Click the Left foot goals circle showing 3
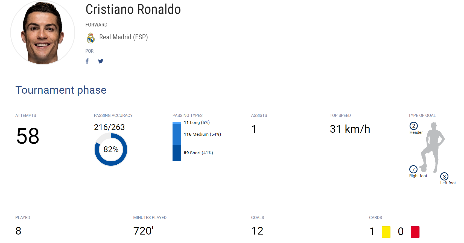This screenshot has height=243, width=464. (x=444, y=176)
